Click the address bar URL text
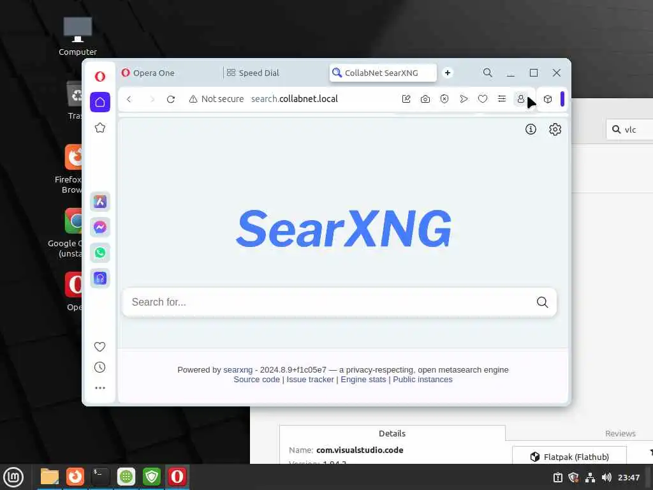 [295, 99]
